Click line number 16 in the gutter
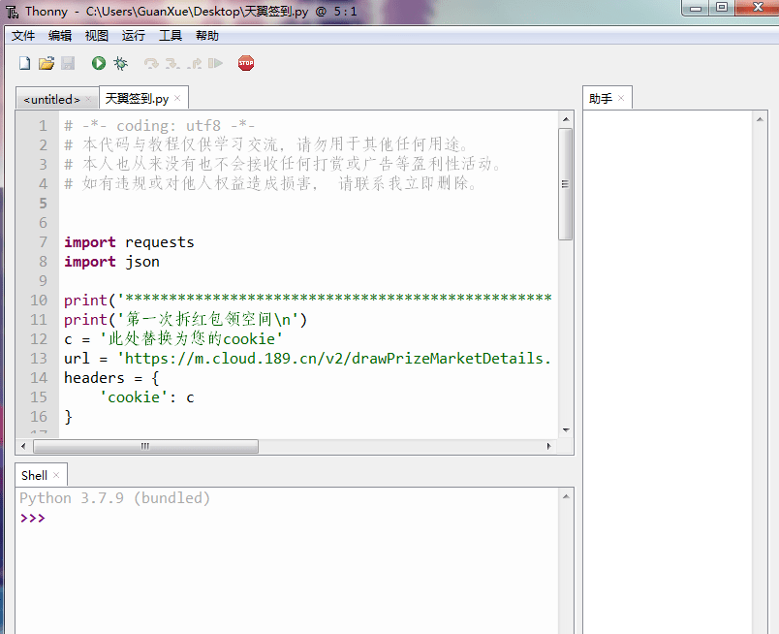This screenshot has width=779, height=634. pyautogui.click(x=39, y=417)
